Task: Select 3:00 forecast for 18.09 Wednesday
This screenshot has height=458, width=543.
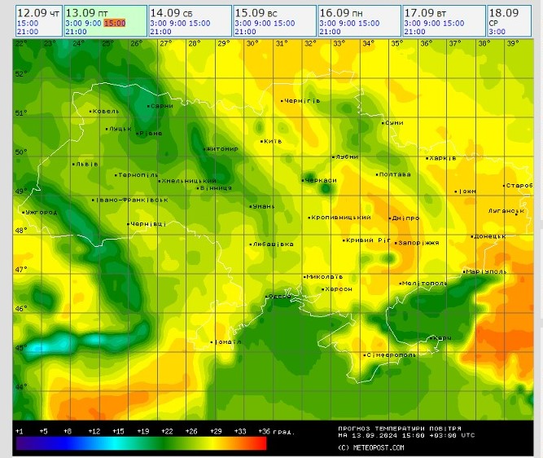Action: click(497, 32)
